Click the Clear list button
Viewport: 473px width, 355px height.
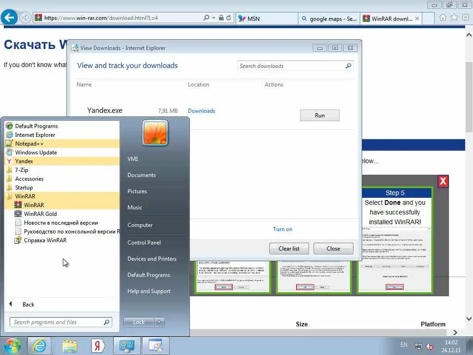289,248
